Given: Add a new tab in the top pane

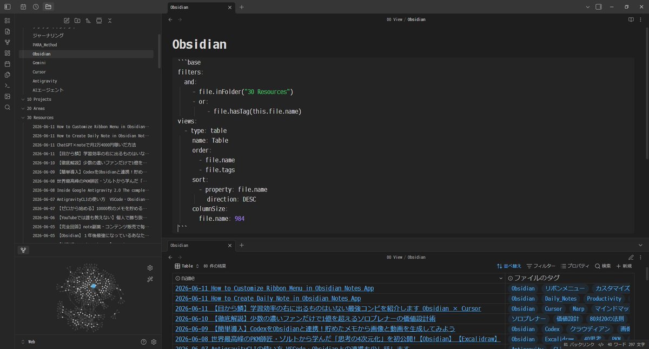Looking at the screenshot, I should [x=242, y=8].
